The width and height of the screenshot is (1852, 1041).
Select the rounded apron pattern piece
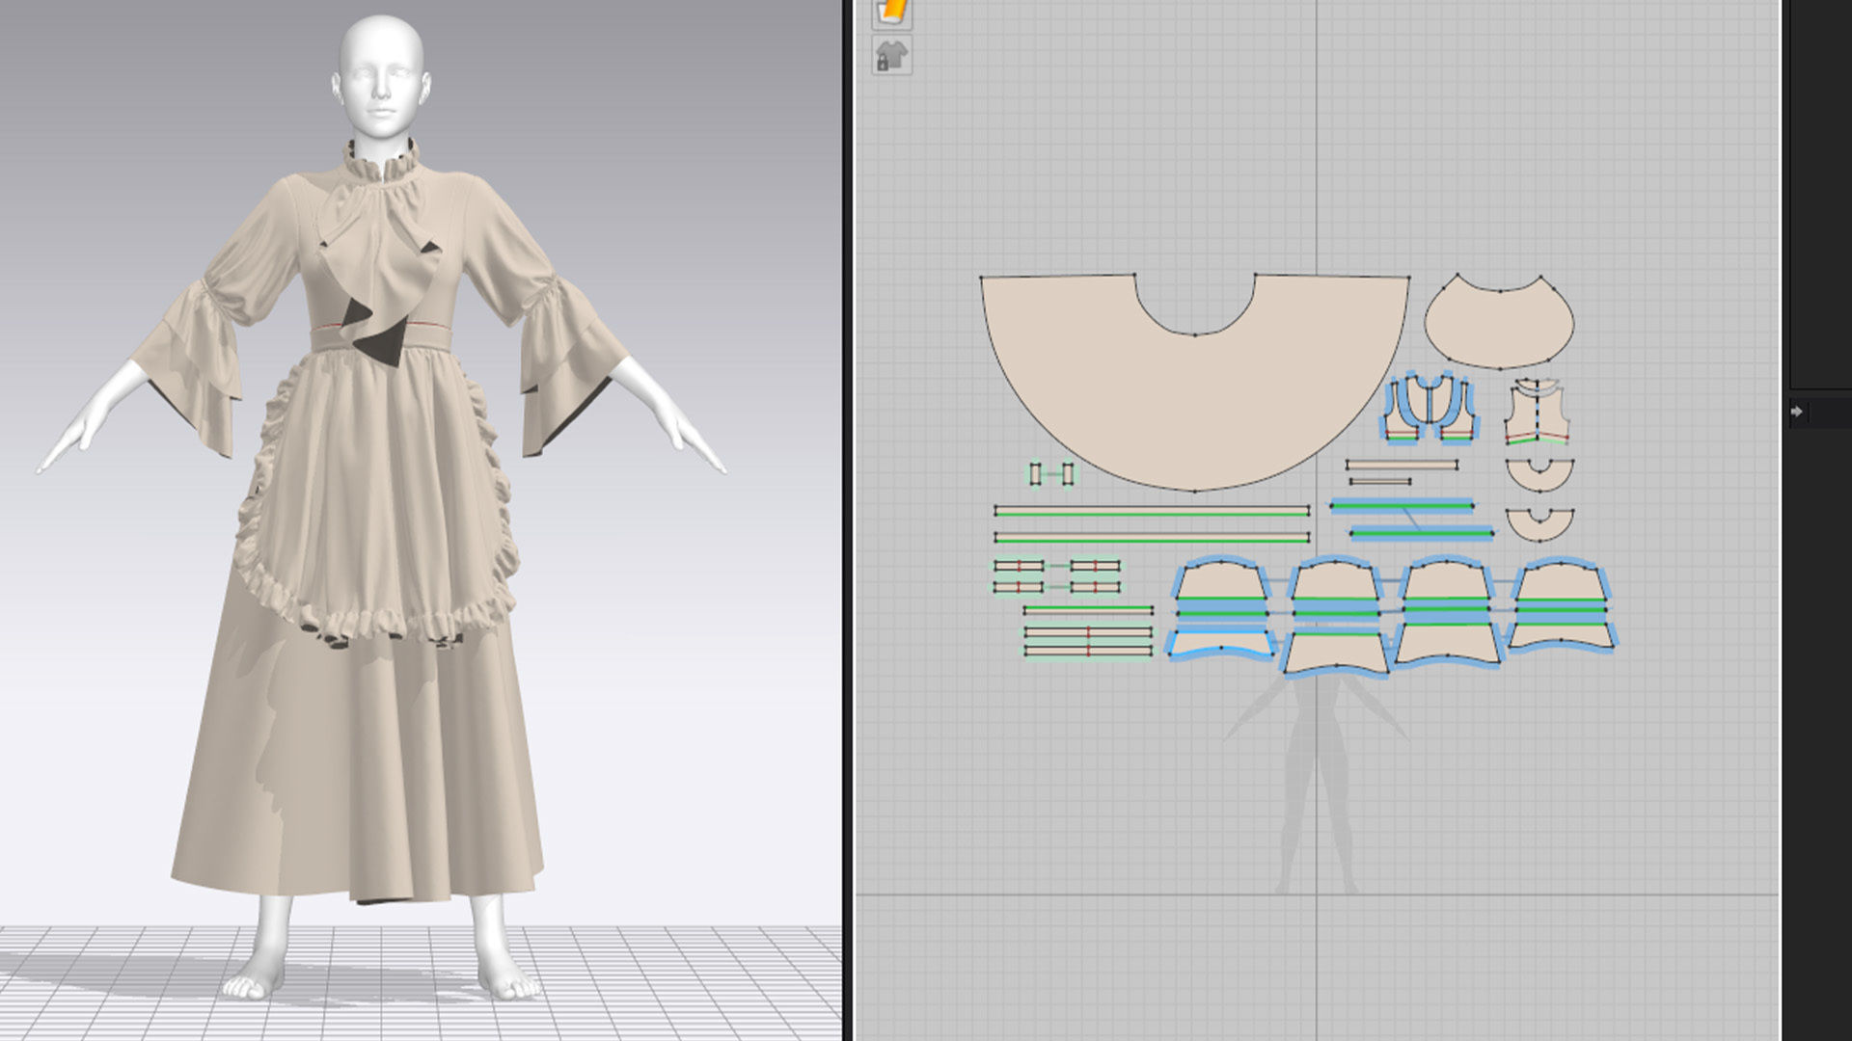click(1499, 322)
